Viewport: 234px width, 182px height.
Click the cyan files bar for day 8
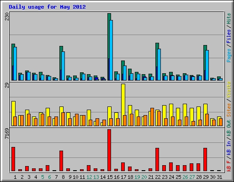(x=63, y=66)
